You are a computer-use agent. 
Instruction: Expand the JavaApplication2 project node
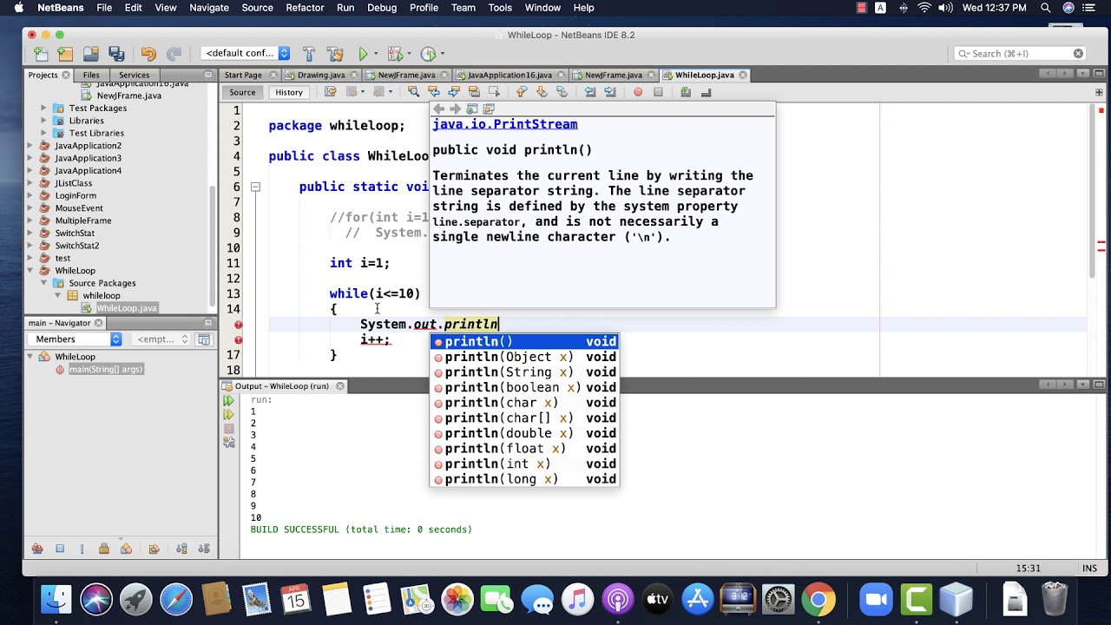(31, 146)
